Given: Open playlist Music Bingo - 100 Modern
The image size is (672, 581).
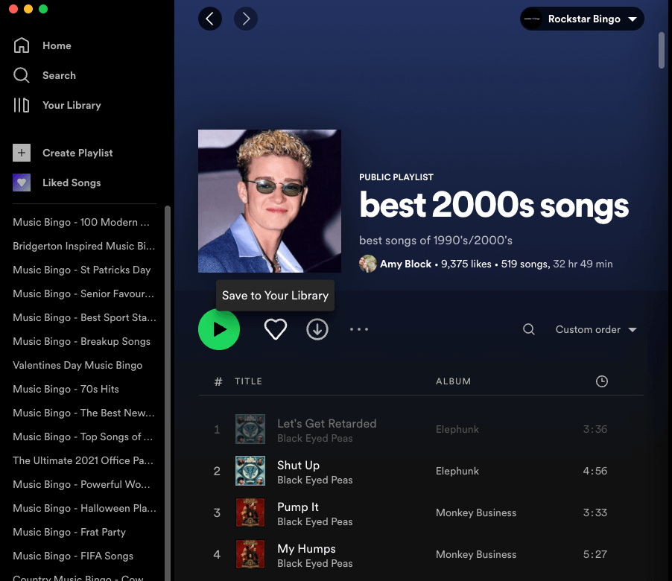Looking at the screenshot, I should [81, 222].
